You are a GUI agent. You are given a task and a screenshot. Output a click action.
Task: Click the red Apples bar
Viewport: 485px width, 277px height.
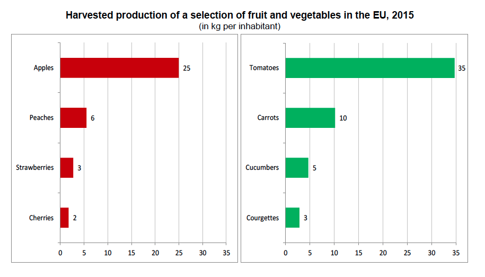coord(119,67)
